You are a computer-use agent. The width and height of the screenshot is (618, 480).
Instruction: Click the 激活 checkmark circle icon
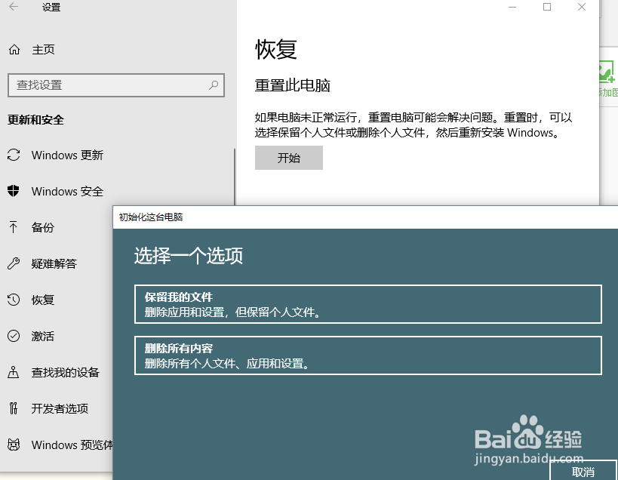pos(14,336)
